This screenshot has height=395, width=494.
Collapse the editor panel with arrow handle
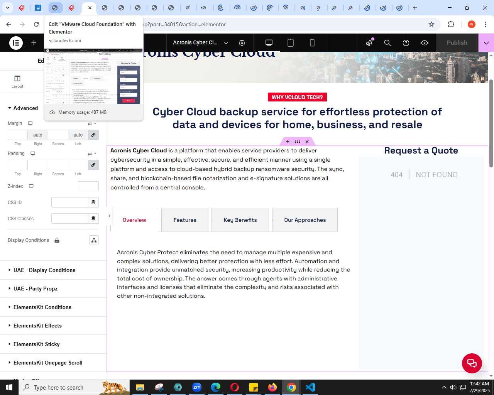[x=109, y=216]
